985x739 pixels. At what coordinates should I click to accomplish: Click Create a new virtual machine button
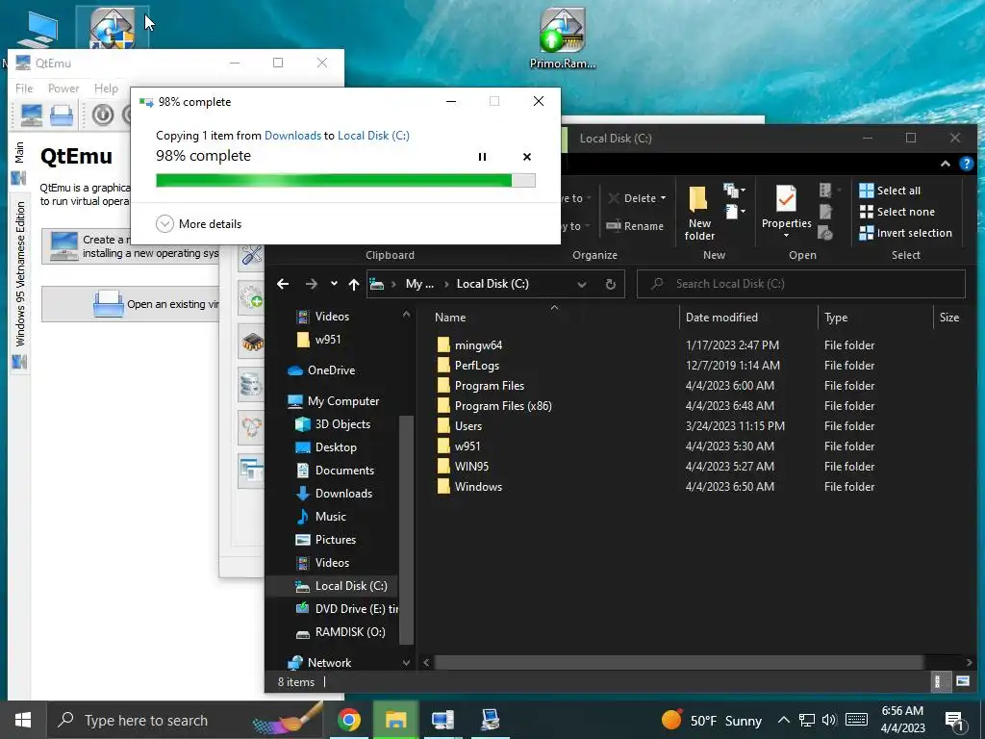click(x=130, y=246)
